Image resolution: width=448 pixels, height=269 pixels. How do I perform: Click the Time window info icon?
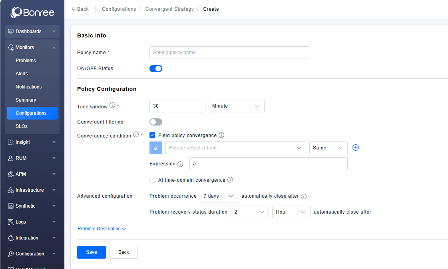tap(112, 106)
